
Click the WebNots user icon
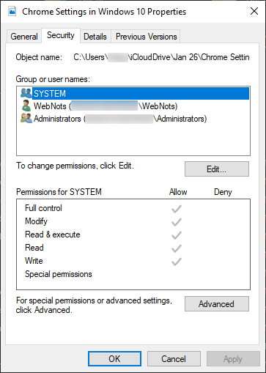pyautogui.click(x=26, y=106)
